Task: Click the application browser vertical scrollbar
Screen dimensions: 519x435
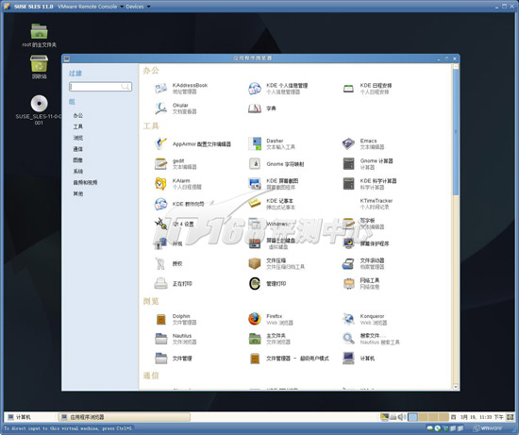Action: (x=456, y=132)
